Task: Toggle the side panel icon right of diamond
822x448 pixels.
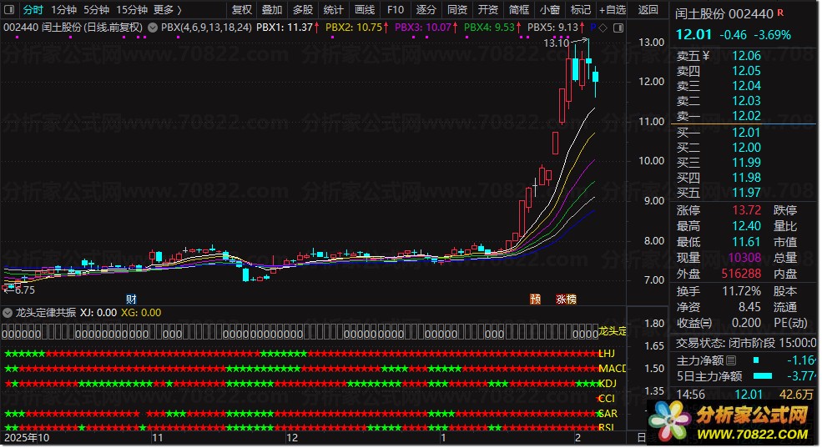Action: point(618,28)
